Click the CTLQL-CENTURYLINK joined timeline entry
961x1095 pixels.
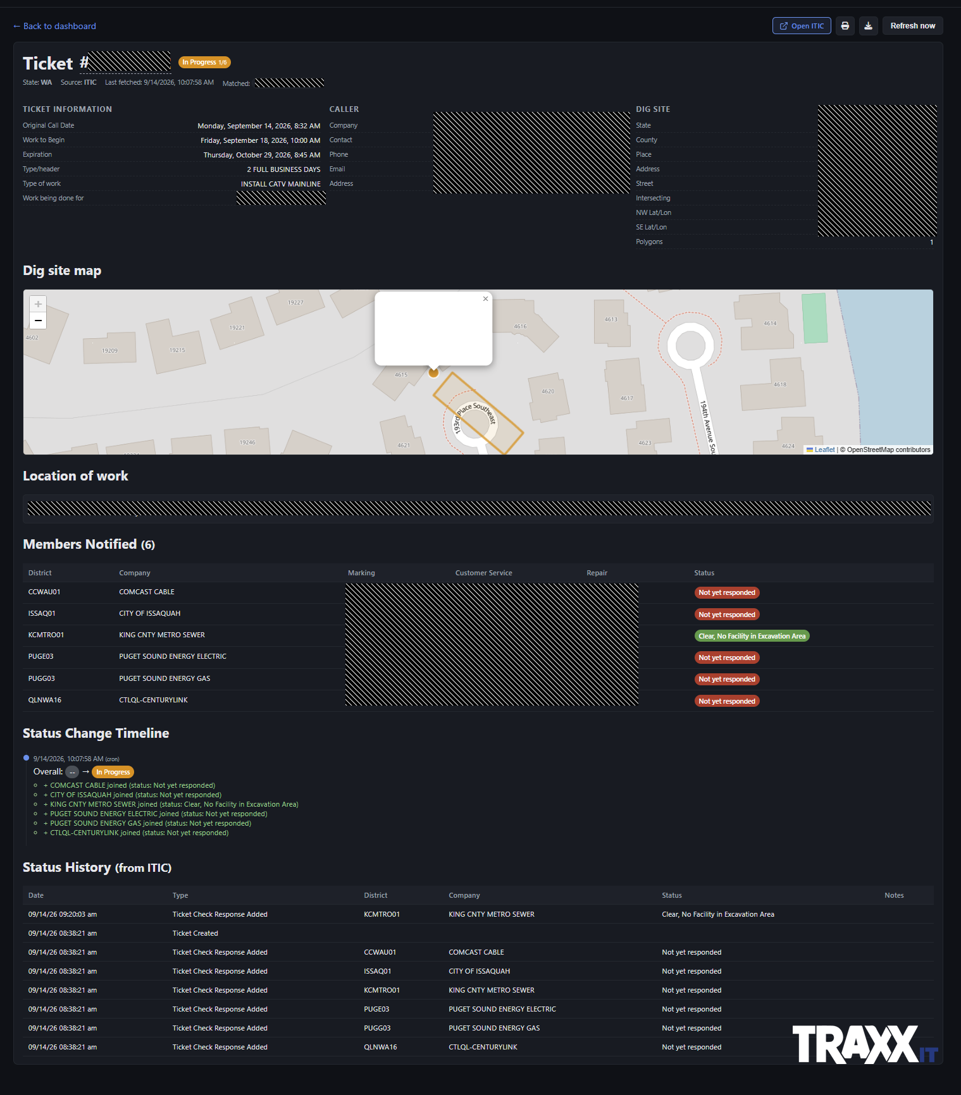point(136,833)
